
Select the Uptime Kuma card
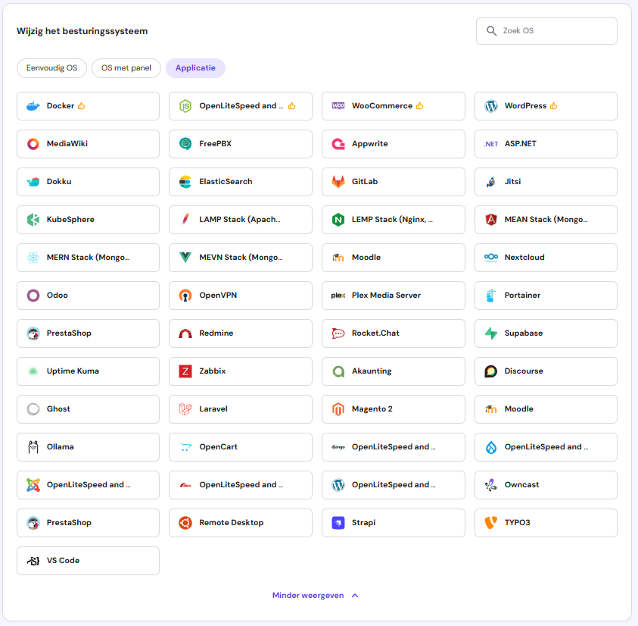[x=88, y=371]
